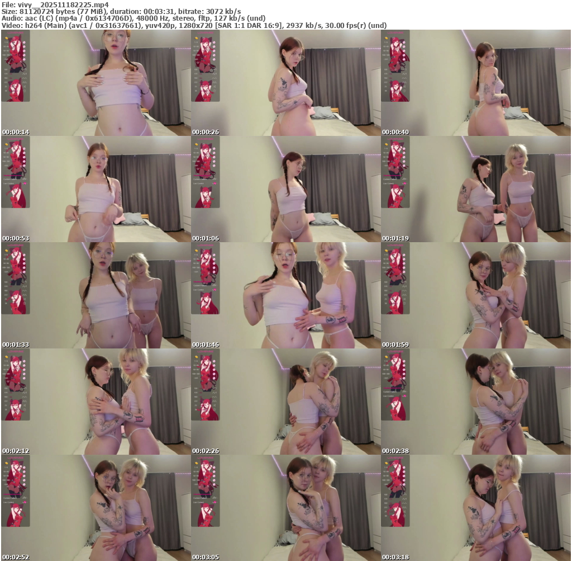The width and height of the screenshot is (572, 561).
Task: Open the last frame at 00:03:18
Action: (x=475, y=508)
